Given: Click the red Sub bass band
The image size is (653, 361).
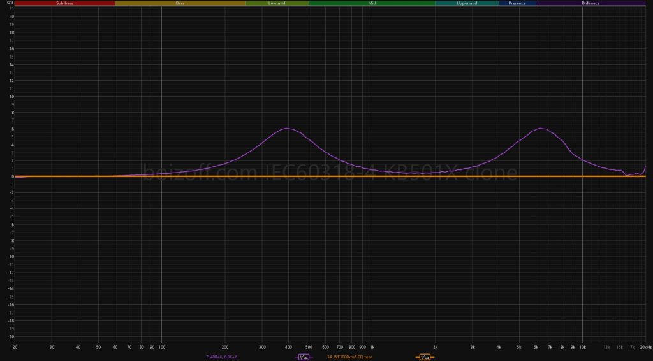Looking at the screenshot, I should [64, 3].
